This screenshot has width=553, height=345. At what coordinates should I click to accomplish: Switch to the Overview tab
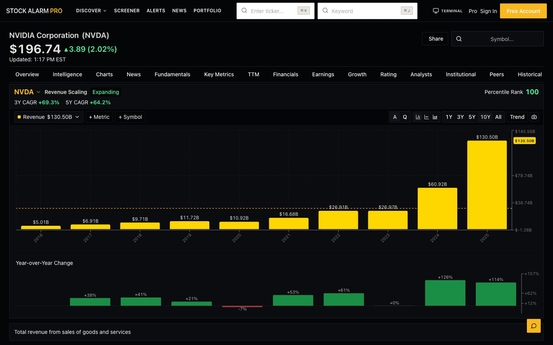pos(27,74)
